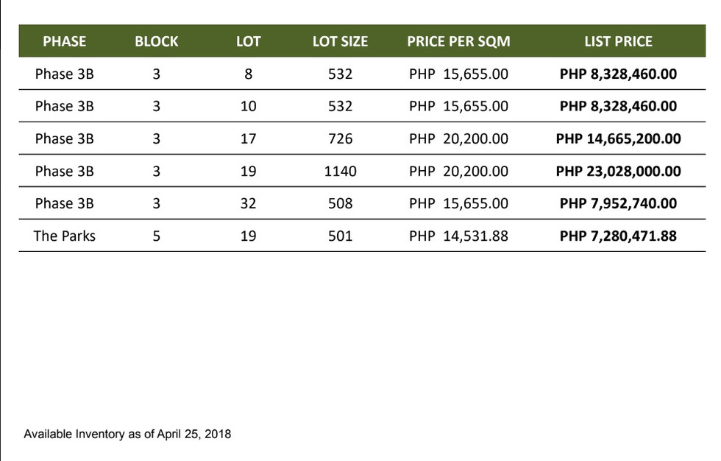This screenshot has width=721, height=461.
Task: Click the LOT SIZE column header
Action: point(340,41)
